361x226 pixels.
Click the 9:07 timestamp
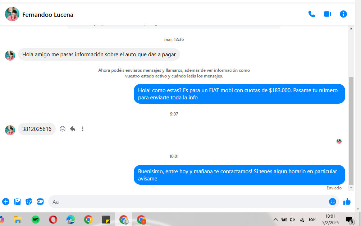[x=174, y=114]
